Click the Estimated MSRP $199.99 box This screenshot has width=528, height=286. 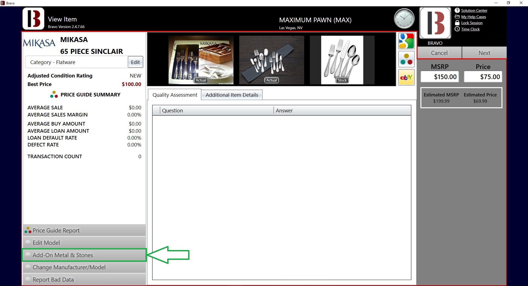(441, 98)
